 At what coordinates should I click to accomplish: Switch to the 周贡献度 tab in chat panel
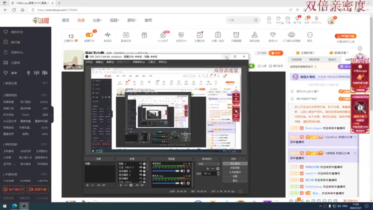tap(314, 60)
